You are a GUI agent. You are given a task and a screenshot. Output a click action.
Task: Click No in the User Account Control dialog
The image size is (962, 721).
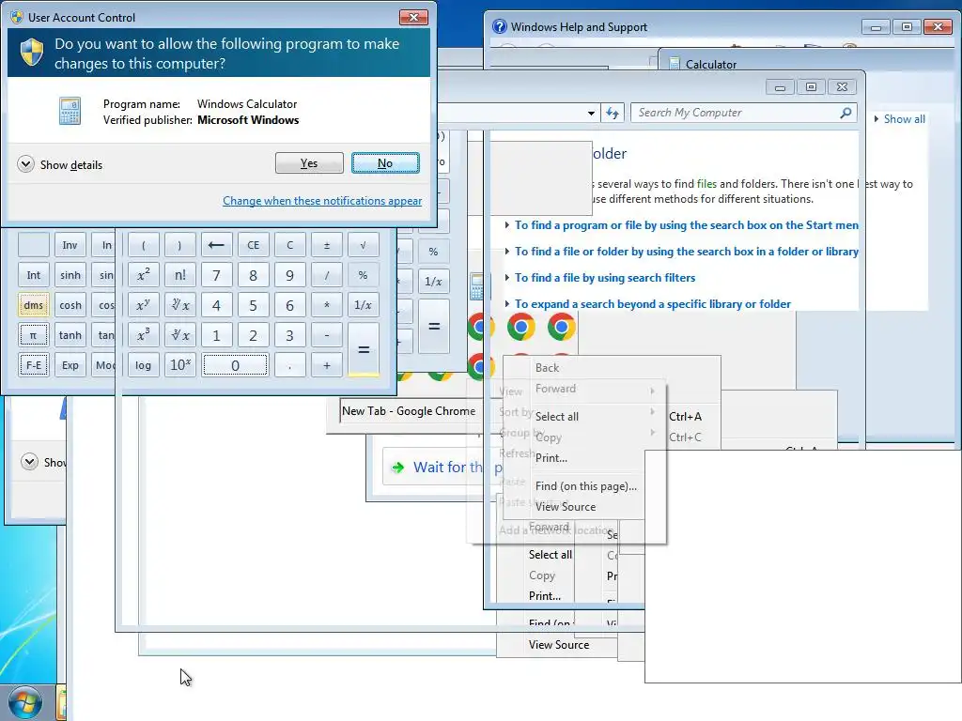pyautogui.click(x=385, y=163)
